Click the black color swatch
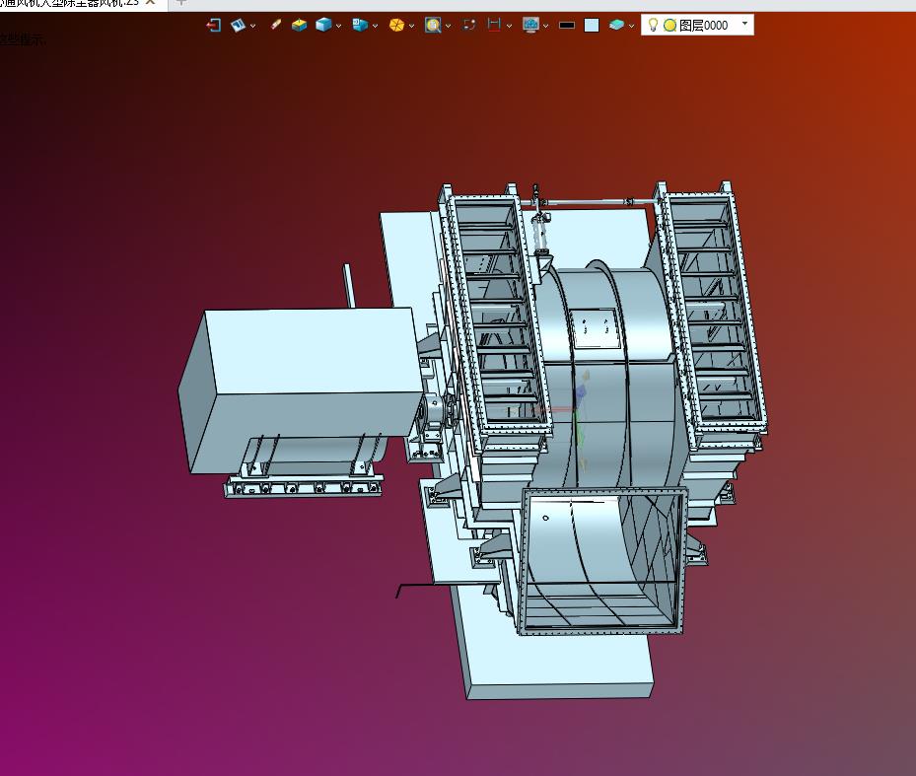Screen dimensions: 916x776 pos(567,25)
